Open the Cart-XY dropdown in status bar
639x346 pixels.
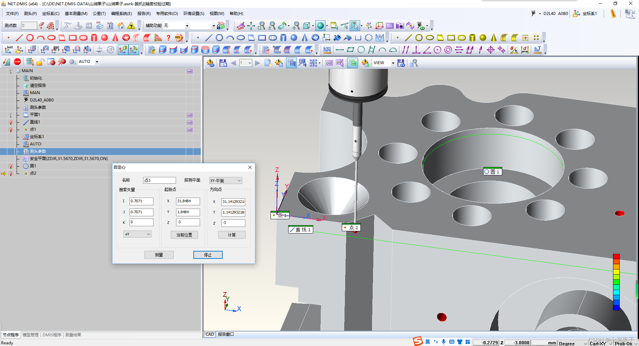pos(601,343)
